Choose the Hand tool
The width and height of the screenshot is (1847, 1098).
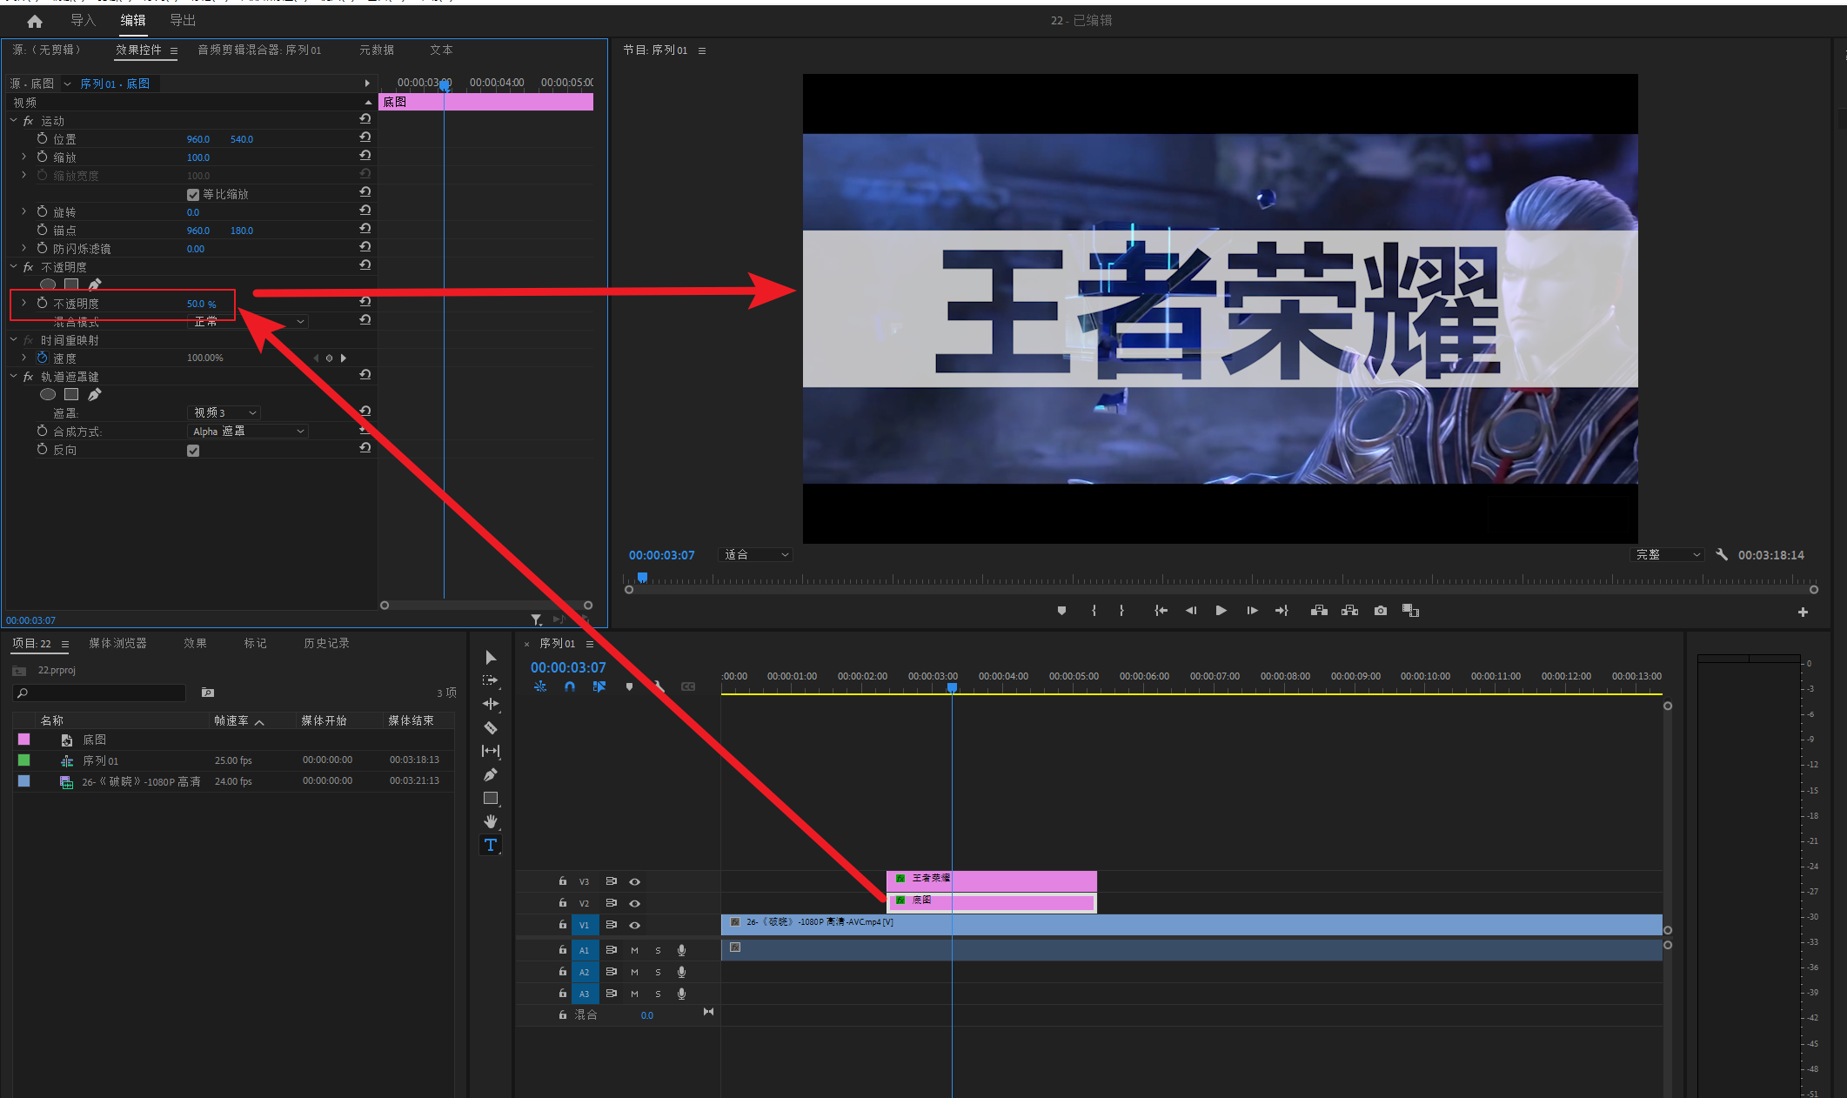(491, 821)
